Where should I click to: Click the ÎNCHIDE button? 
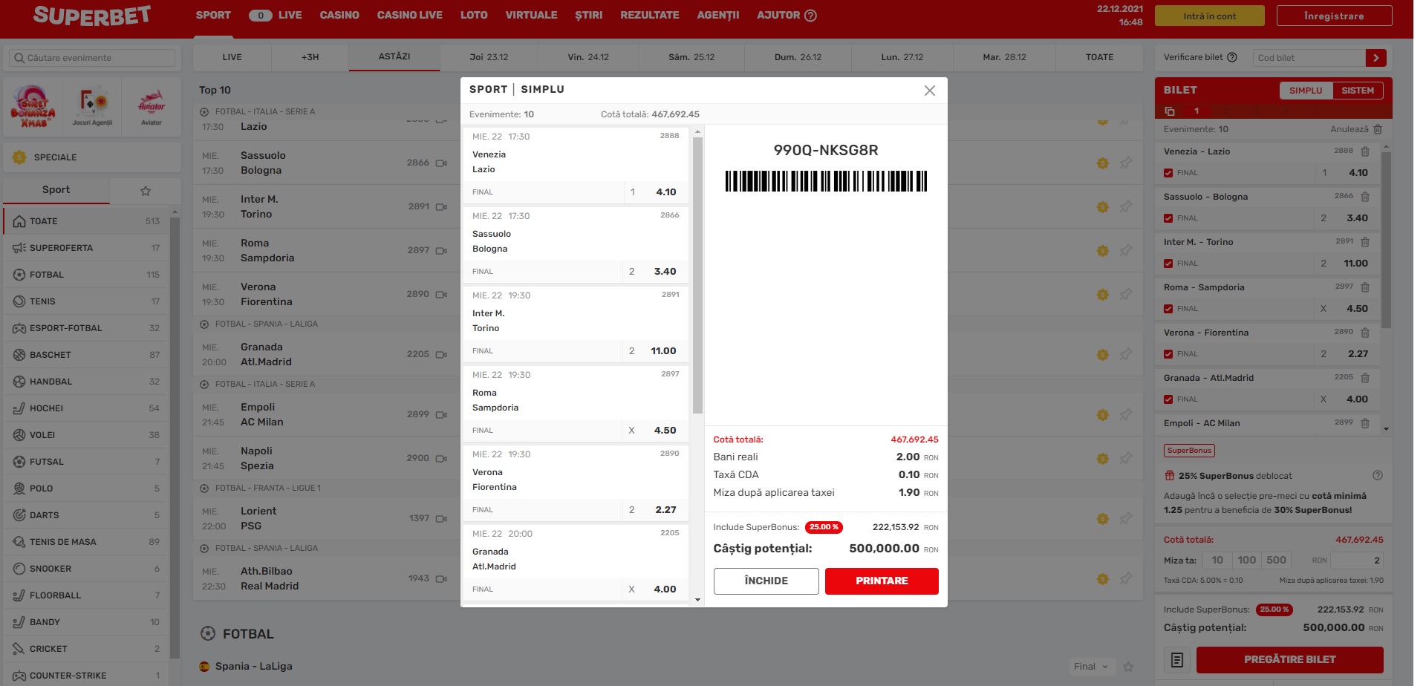766,581
